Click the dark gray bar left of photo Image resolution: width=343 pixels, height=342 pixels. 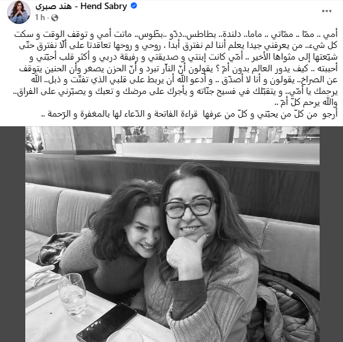tap(13, 234)
